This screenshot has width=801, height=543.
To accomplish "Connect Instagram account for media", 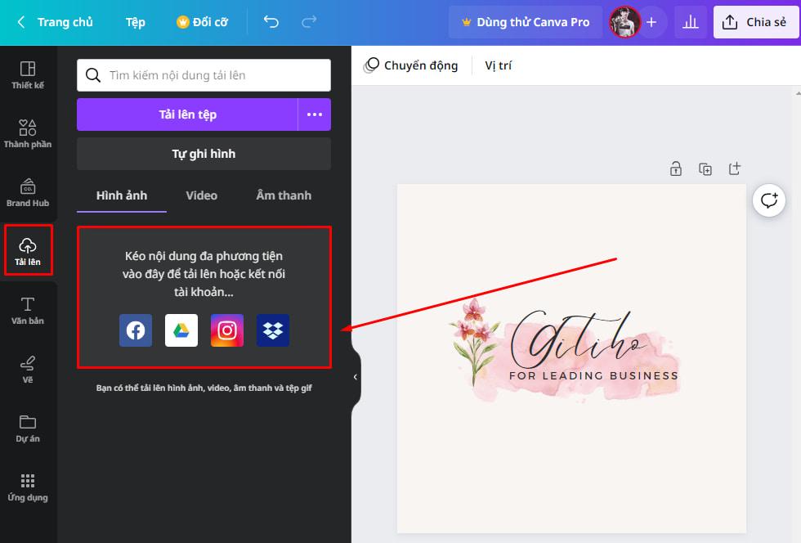I will (226, 330).
